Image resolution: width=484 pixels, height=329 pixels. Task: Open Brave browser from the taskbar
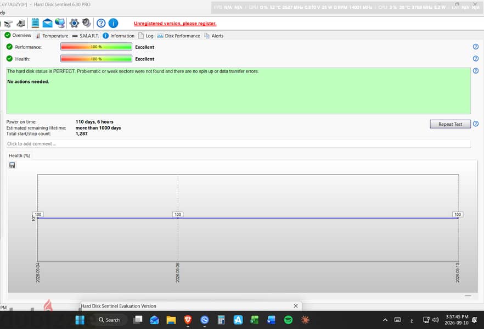(188, 320)
